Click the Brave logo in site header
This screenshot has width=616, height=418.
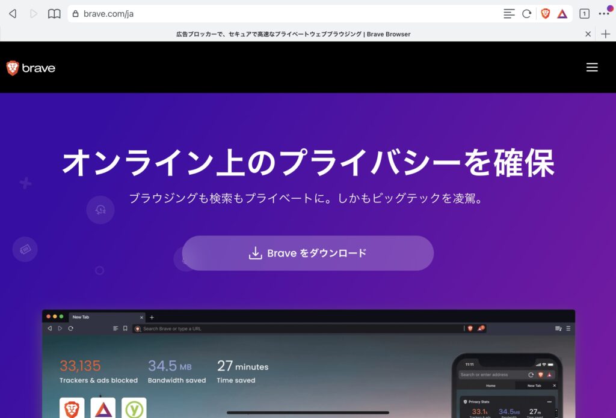pyautogui.click(x=31, y=68)
